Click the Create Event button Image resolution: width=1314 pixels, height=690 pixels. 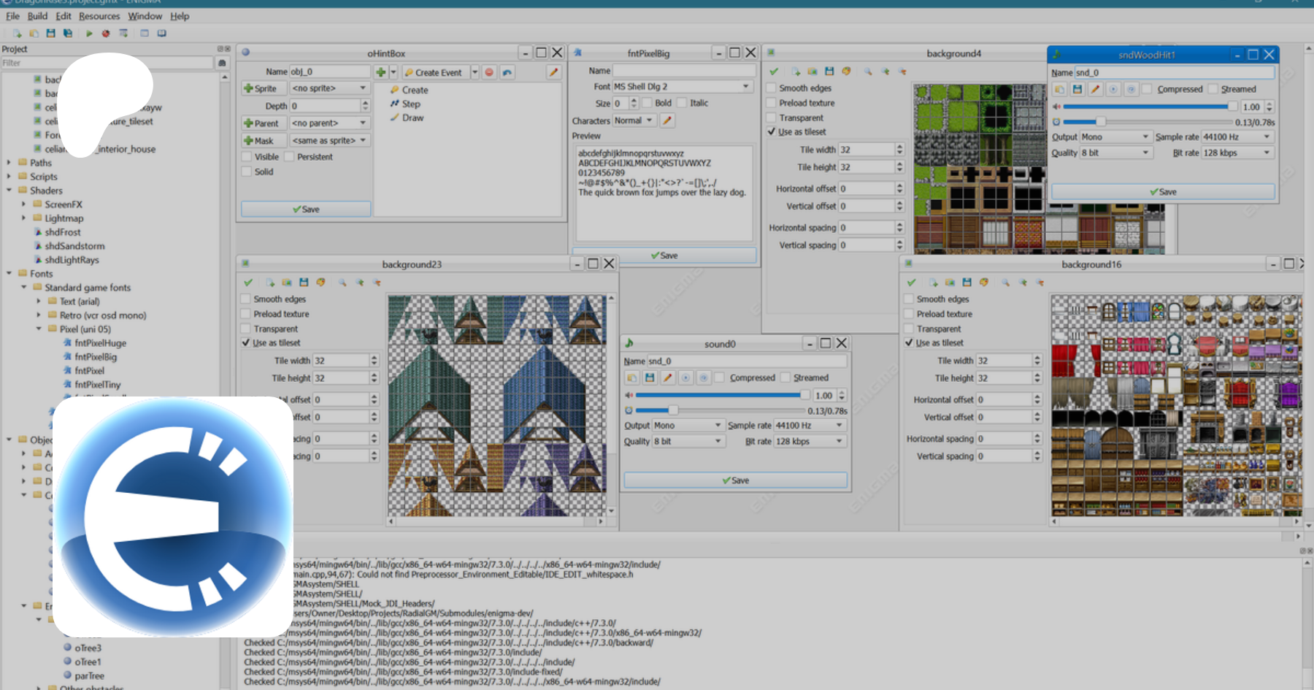[x=434, y=72]
